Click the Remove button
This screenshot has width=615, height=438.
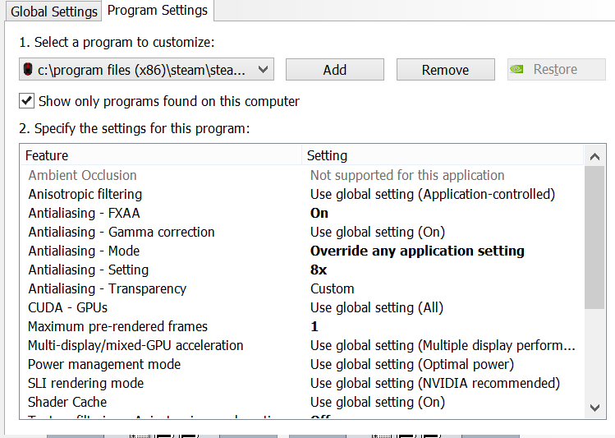(445, 70)
